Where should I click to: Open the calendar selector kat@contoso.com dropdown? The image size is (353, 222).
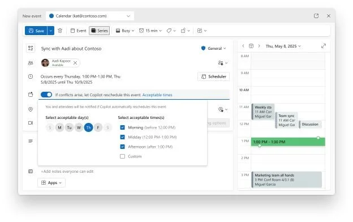pos(90,16)
